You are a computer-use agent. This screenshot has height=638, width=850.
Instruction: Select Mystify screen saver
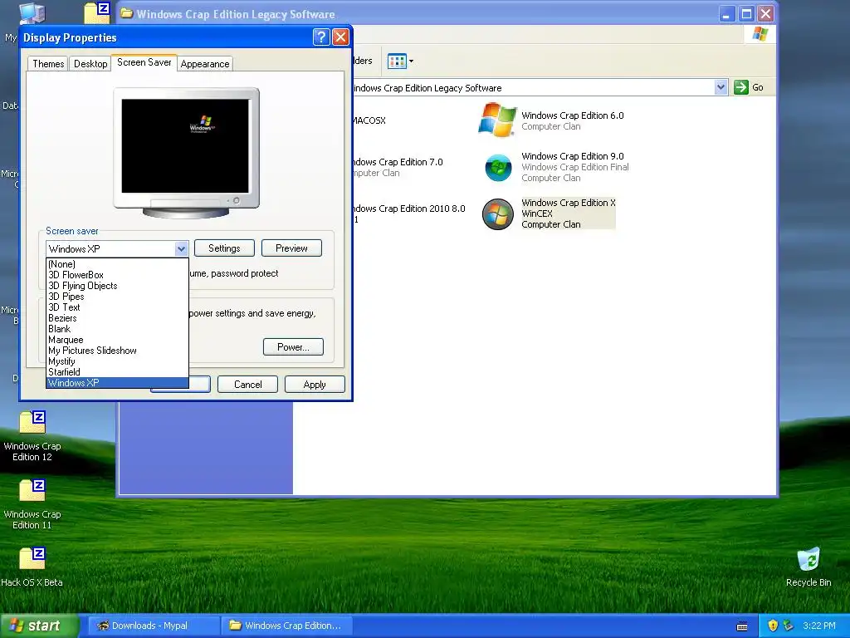[117, 361]
